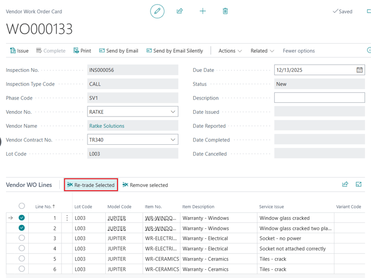Screen dimensions: 371x278
Task: Click the Item No. column header
Action: [153, 207]
